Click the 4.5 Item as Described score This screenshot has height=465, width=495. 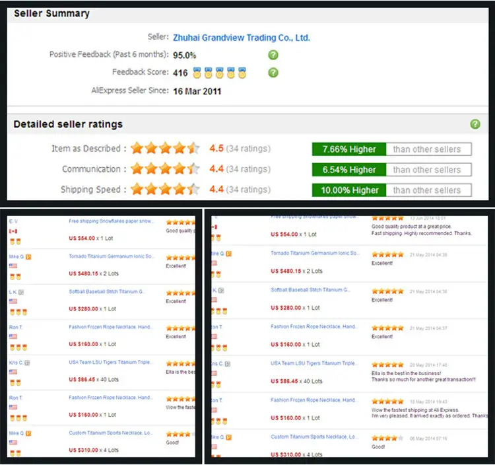coord(216,148)
